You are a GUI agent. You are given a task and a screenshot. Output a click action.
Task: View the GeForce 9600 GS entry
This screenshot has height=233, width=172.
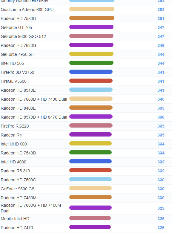click(18, 189)
